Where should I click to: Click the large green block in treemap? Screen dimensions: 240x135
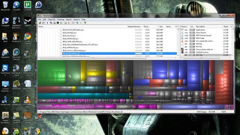click(52, 73)
